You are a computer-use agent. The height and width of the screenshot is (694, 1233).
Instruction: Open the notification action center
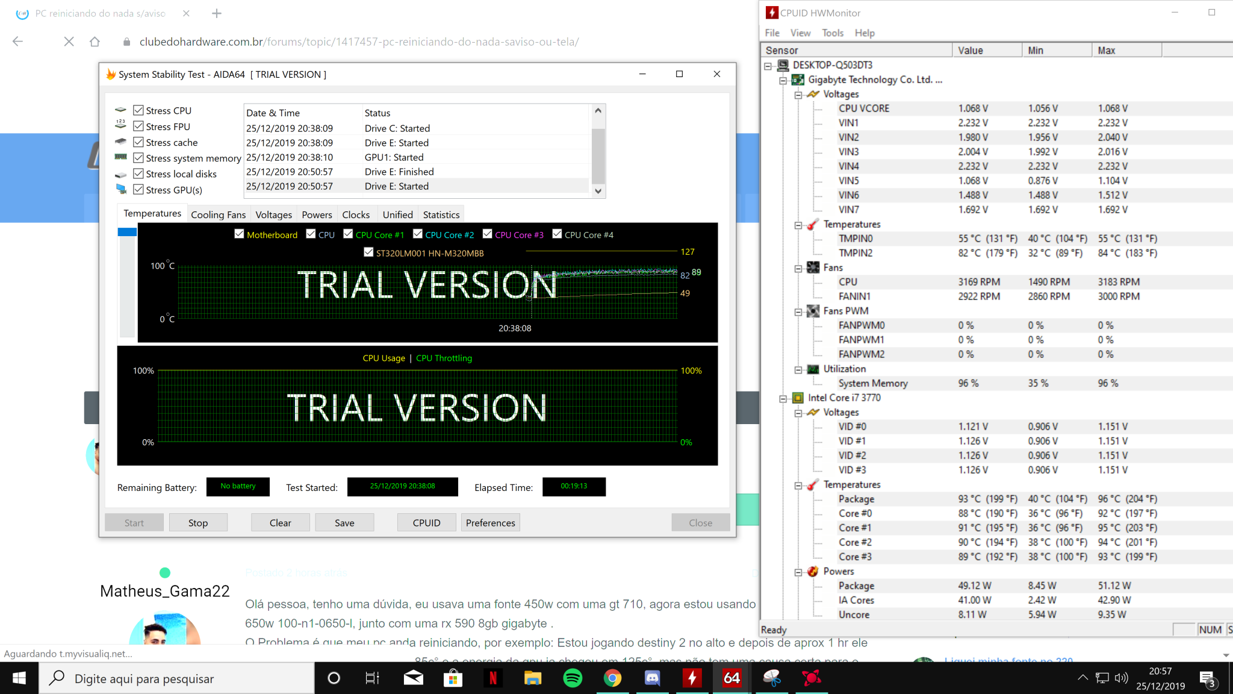pos(1207,679)
